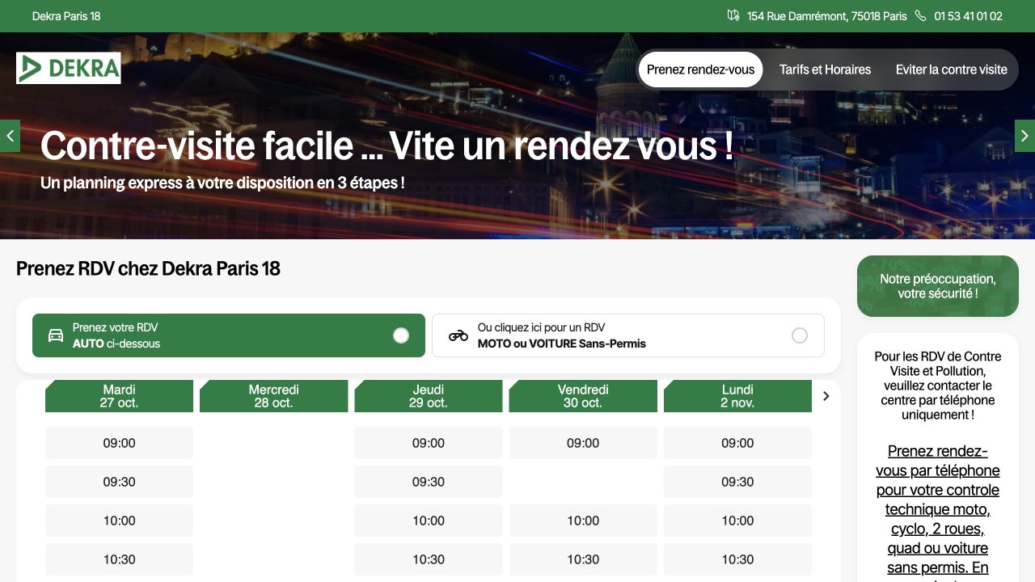The image size is (1035, 582).
Task: Book Jeudi 29 oct. at 09:00
Action: [x=429, y=443]
